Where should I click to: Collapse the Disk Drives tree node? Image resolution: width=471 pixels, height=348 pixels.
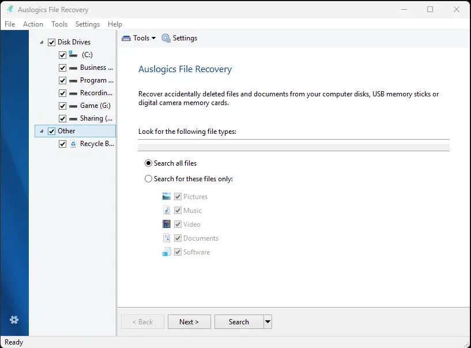[x=42, y=42]
